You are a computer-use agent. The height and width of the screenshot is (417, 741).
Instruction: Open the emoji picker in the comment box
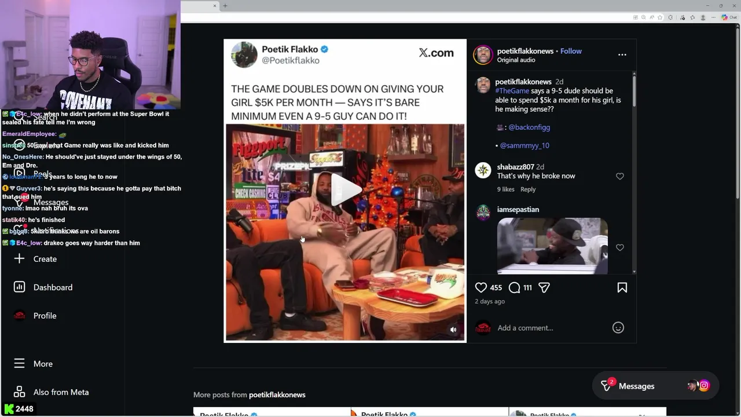click(618, 328)
